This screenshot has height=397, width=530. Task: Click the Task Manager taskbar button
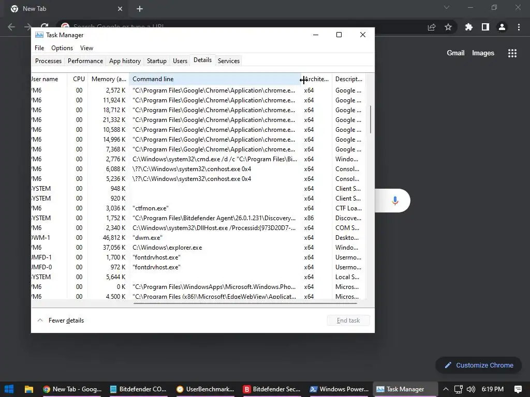pyautogui.click(x=405, y=389)
